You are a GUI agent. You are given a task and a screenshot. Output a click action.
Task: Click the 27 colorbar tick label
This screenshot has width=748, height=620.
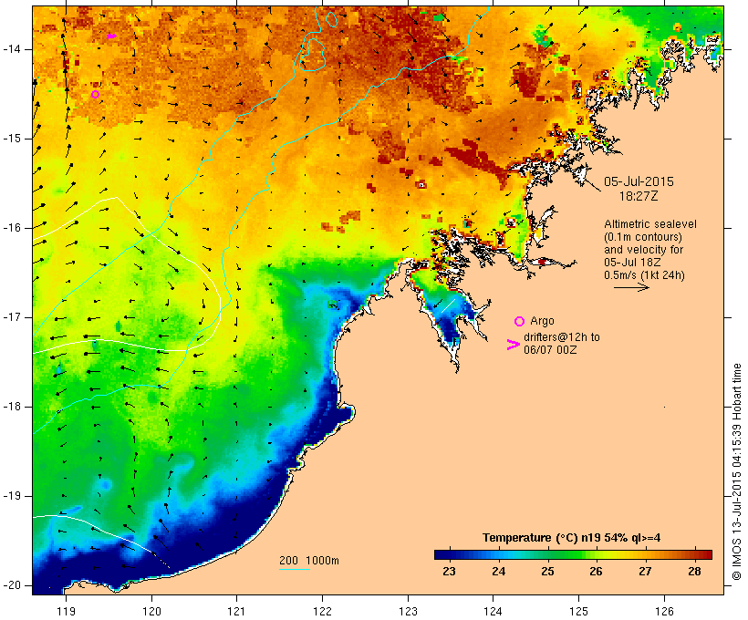646,571
